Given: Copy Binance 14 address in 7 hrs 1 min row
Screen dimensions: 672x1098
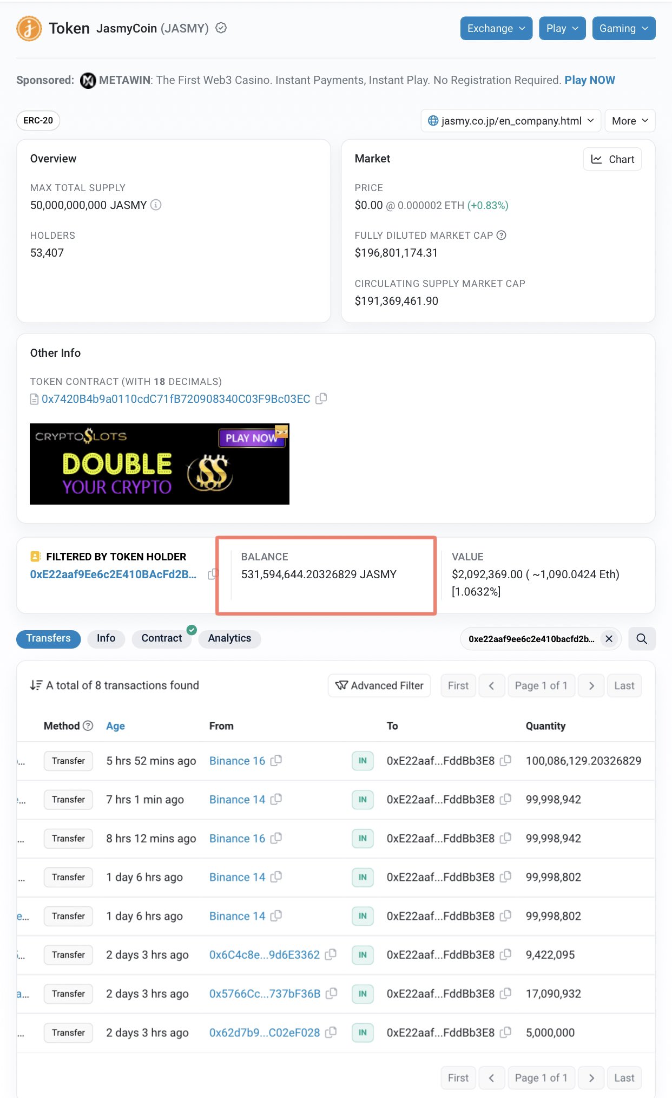Looking at the screenshot, I should [276, 799].
